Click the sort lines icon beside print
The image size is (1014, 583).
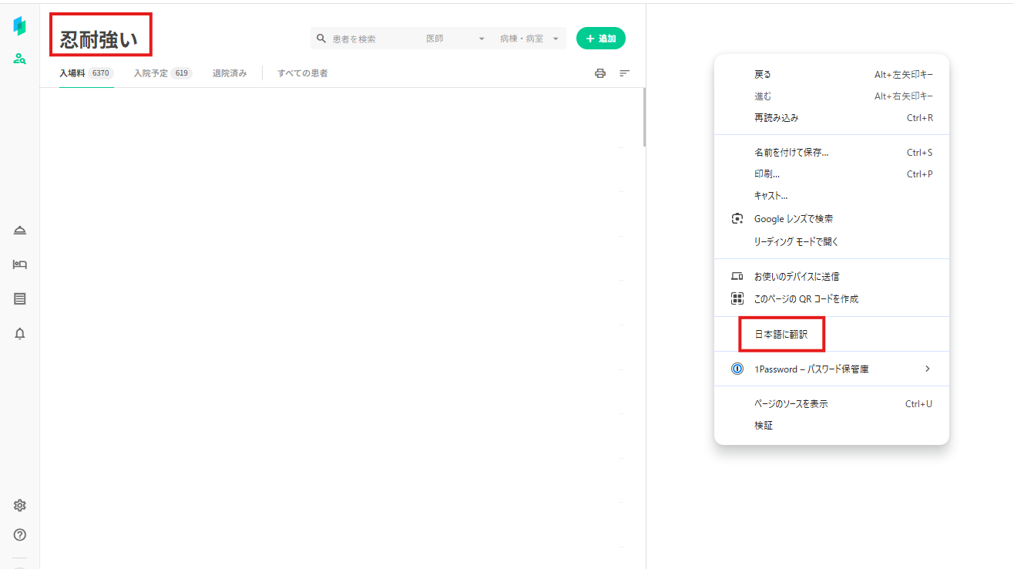[625, 73]
